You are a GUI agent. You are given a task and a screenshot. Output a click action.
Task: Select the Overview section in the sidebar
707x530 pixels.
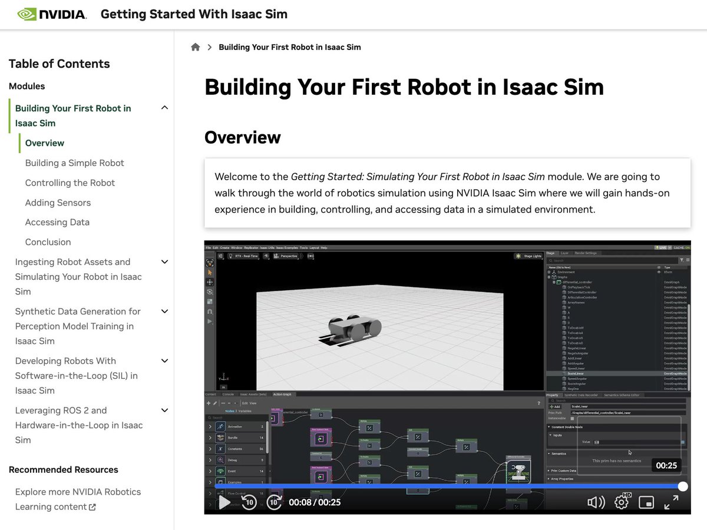[x=45, y=143]
